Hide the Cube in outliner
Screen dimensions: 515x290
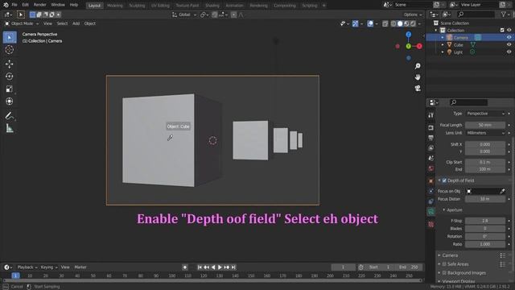(509, 45)
